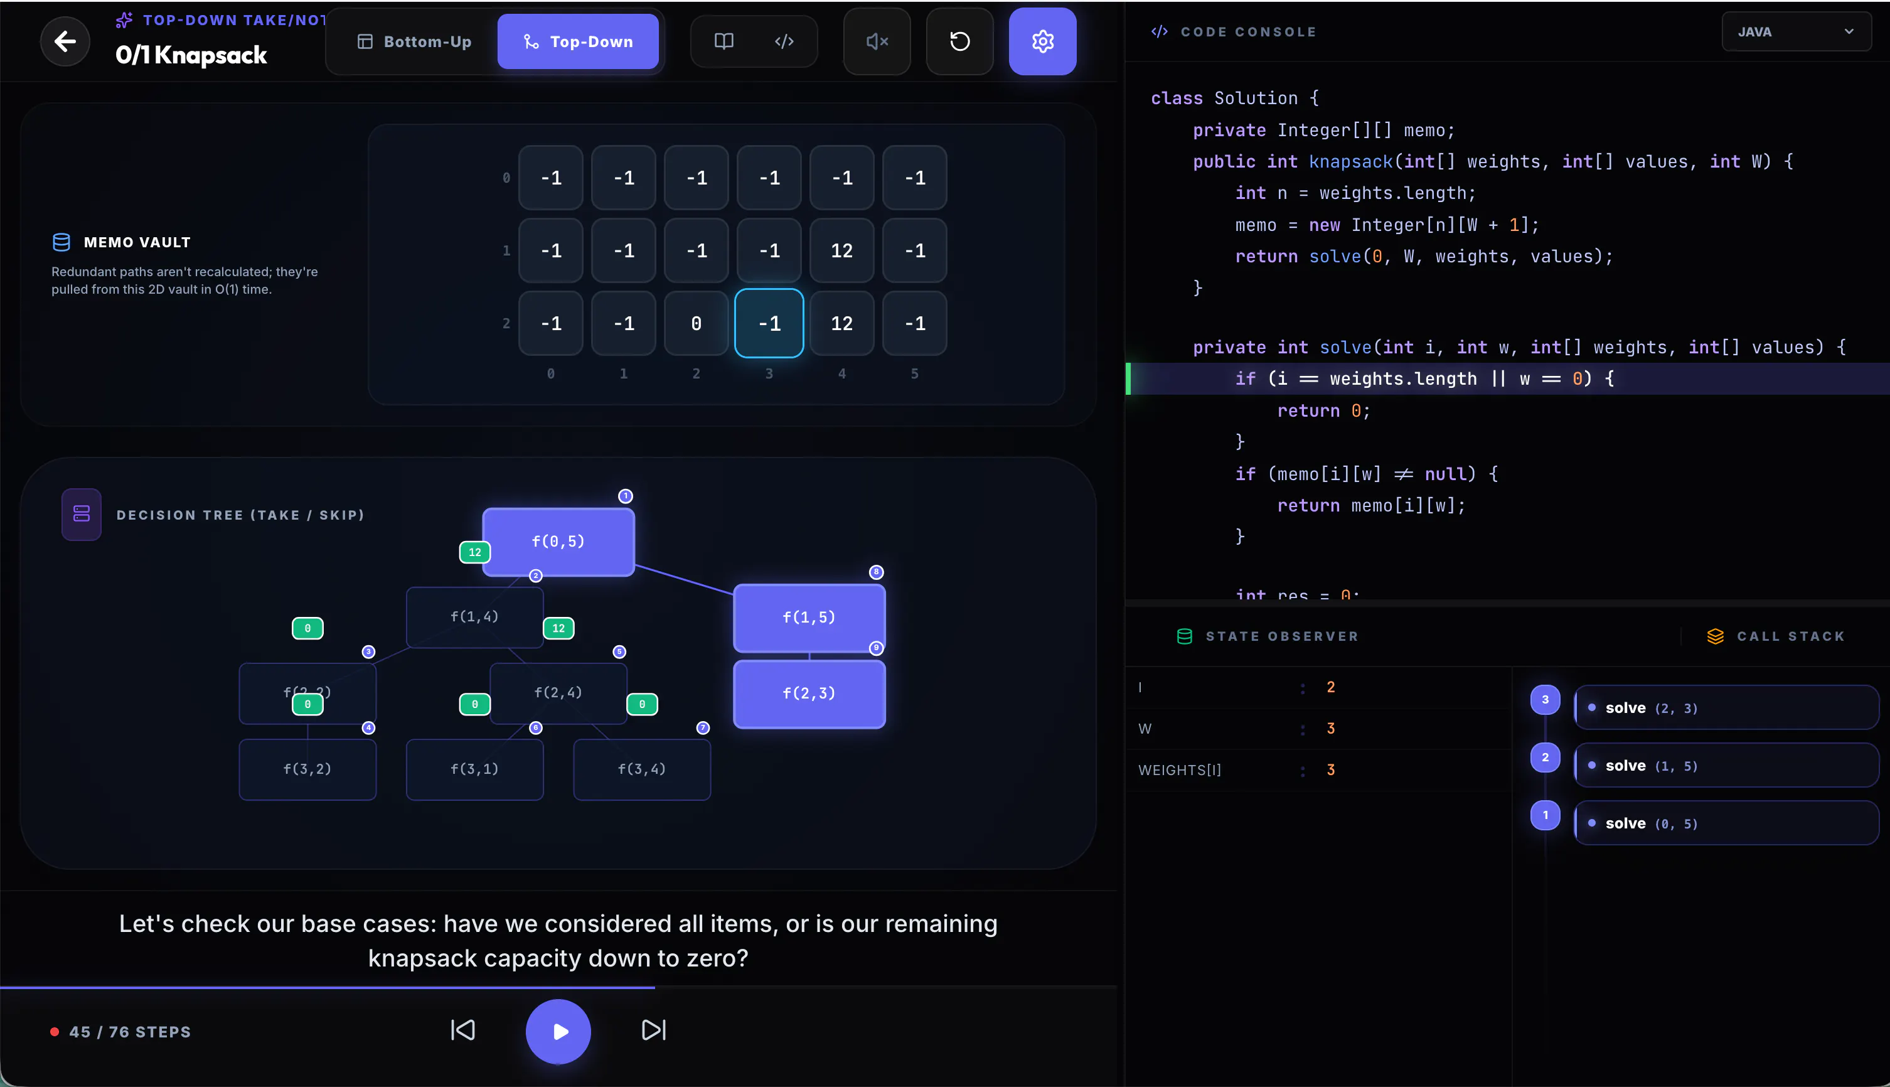Click the sparkle icon beside Top-Down Take/Not
1890x1087 pixels.
click(x=124, y=20)
